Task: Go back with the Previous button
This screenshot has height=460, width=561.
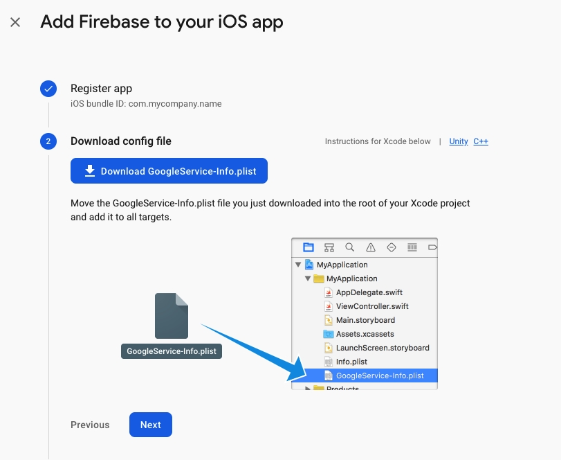Action: click(90, 425)
